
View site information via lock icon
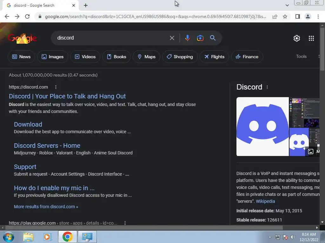point(40,16)
